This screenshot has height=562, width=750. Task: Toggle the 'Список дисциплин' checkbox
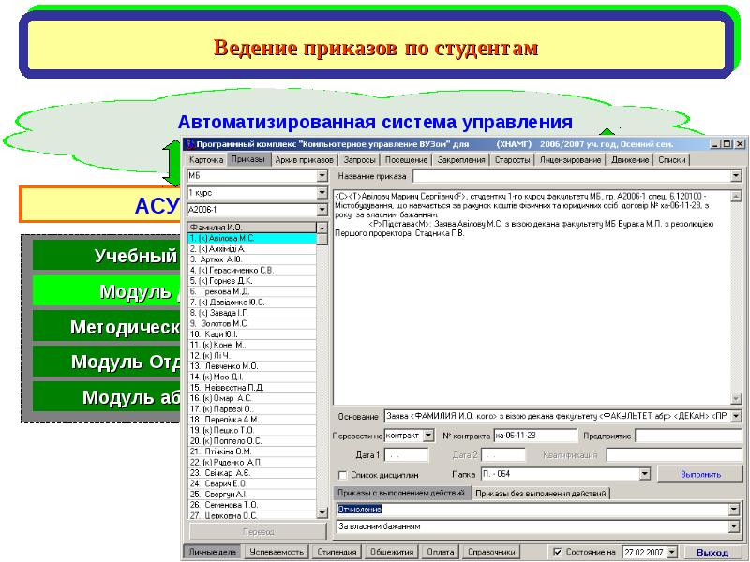pos(343,475)
